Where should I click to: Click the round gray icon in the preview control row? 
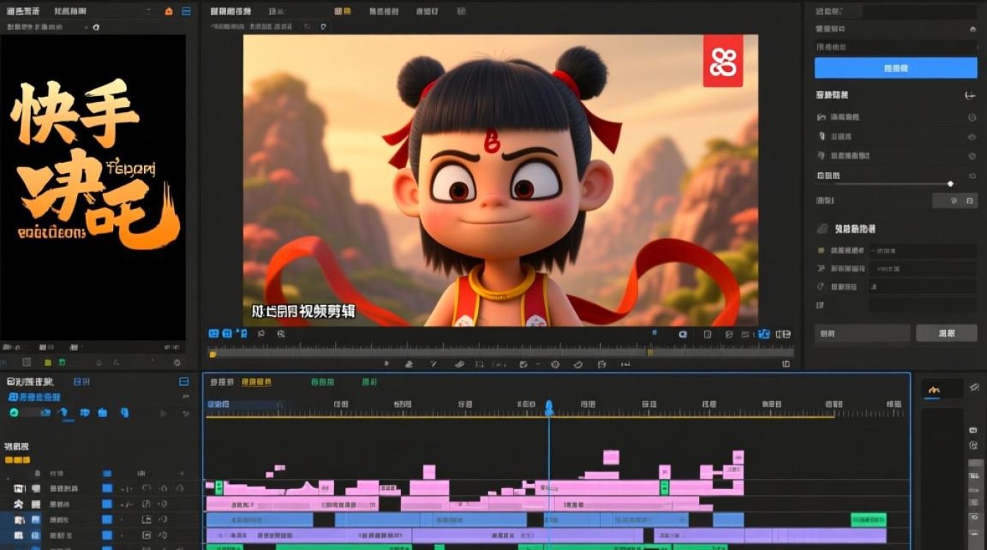click(682, 334)
